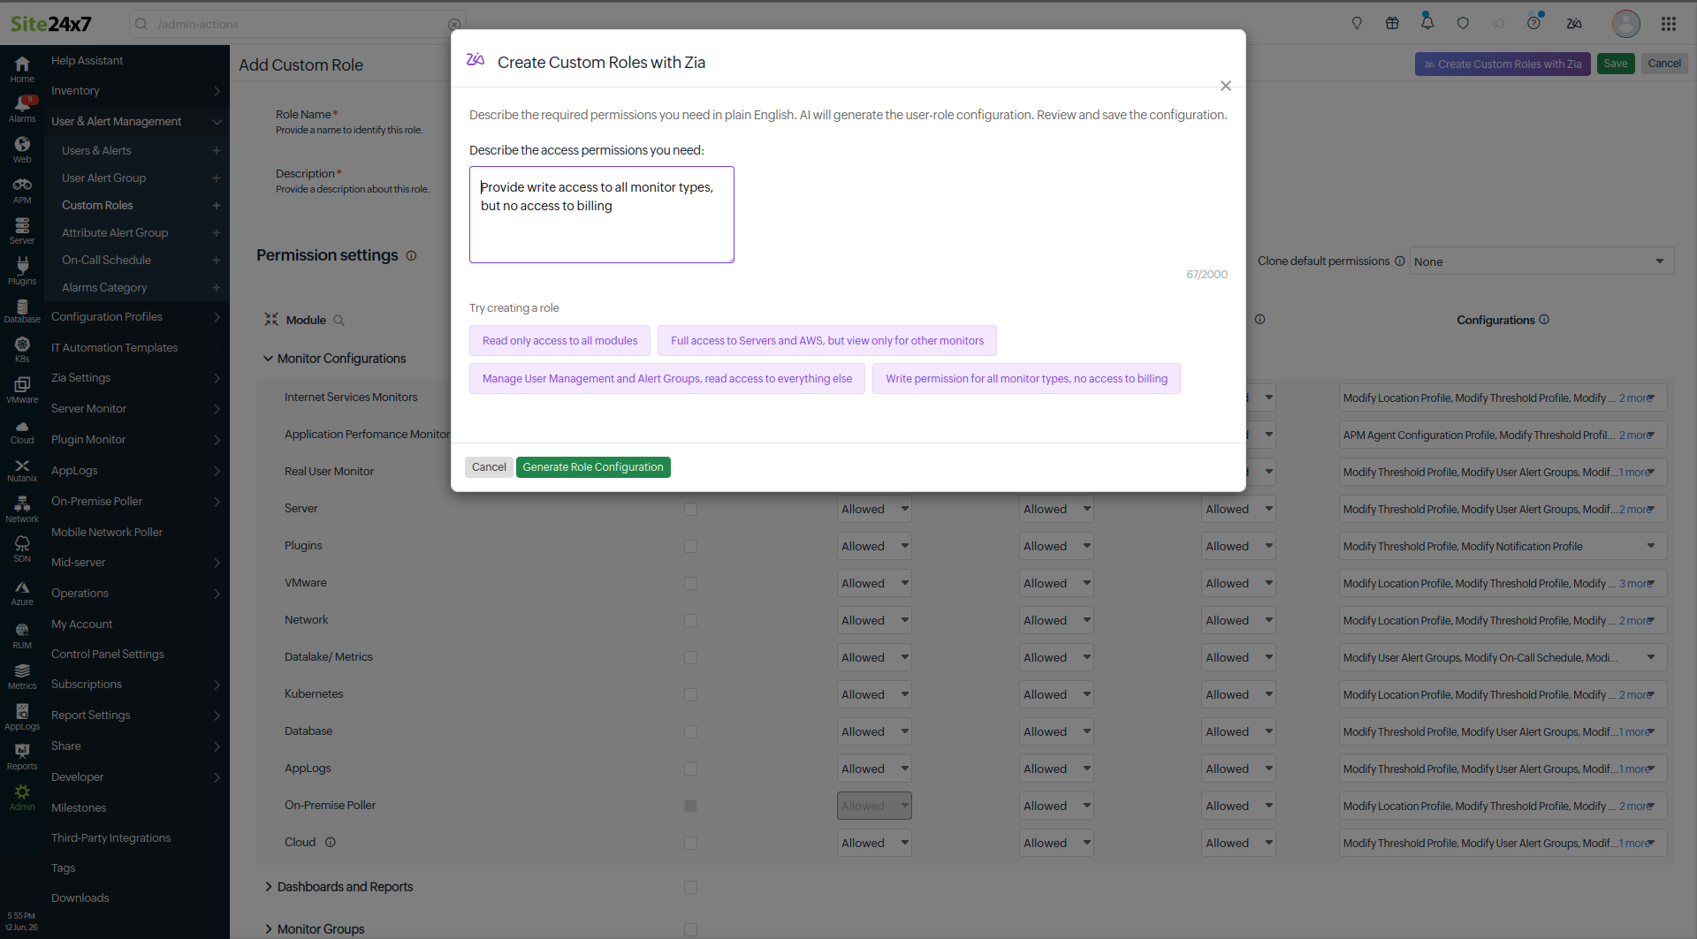This screenshot has height=939, width=1697.
Task: Tick the VMware row checkbox
Action: [690, 584]
